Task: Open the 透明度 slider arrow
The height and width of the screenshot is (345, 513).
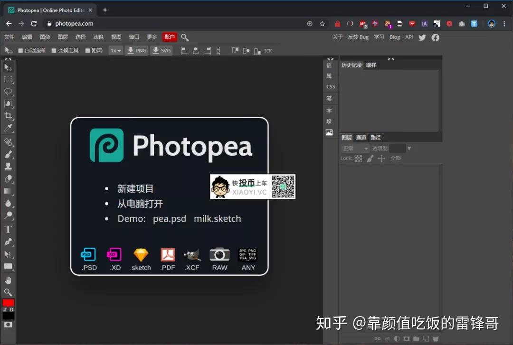Action: pos(409,149)
